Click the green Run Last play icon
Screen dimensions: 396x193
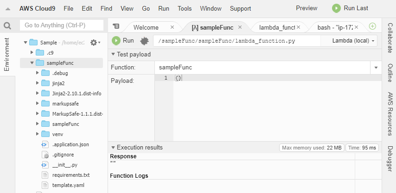tap(336, 8)
